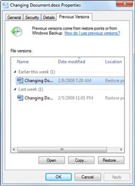Viewport: 135px width, 186px height.
Task: Click the horizontal scrollbar thumb
Action: (62, 149)
